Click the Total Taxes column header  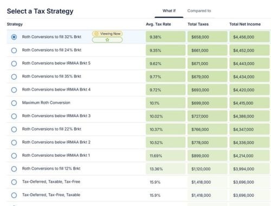pyautogui.click(x=198, y=24)
